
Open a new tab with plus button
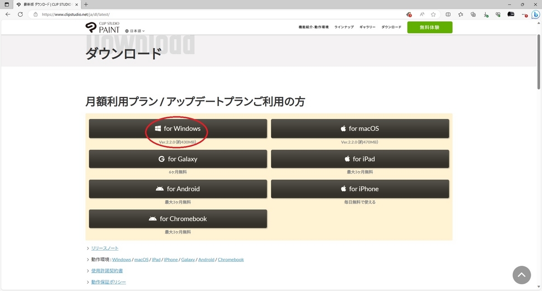[86, 4]
